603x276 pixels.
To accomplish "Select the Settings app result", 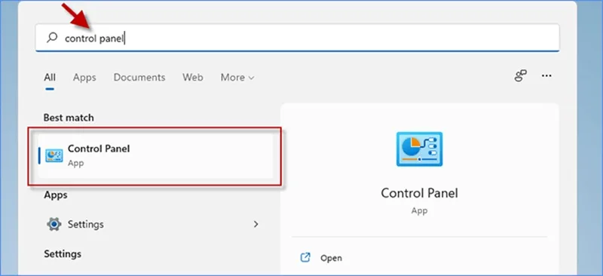I will [153, 224].
